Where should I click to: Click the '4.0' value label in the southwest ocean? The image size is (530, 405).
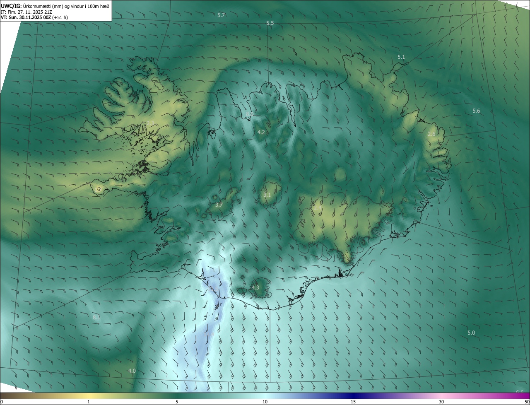pyautogui.click(x=132, y=371)
